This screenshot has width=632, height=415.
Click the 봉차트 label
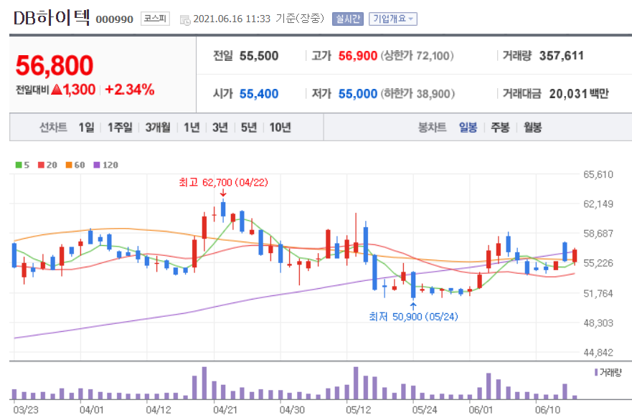tap(432, 128)
